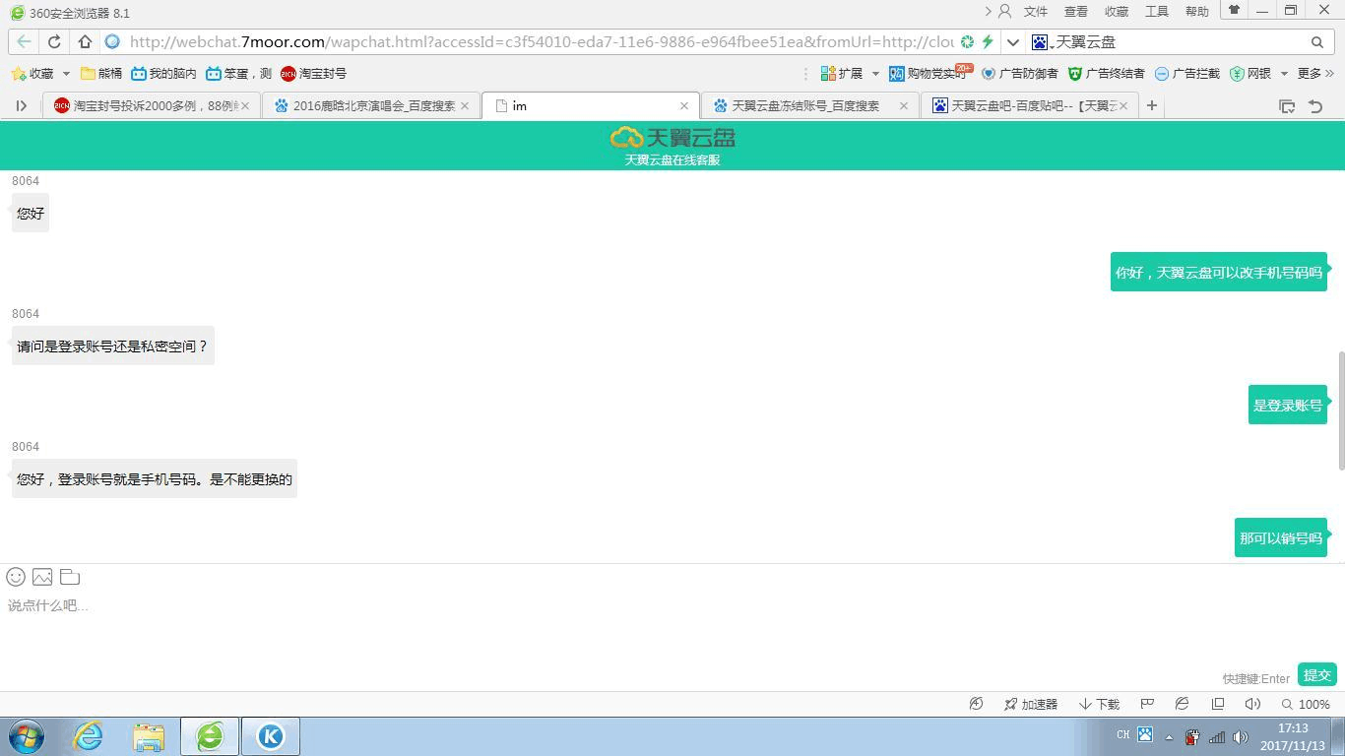
Task: Attach a file folder icon
Action: click(70, 577)
